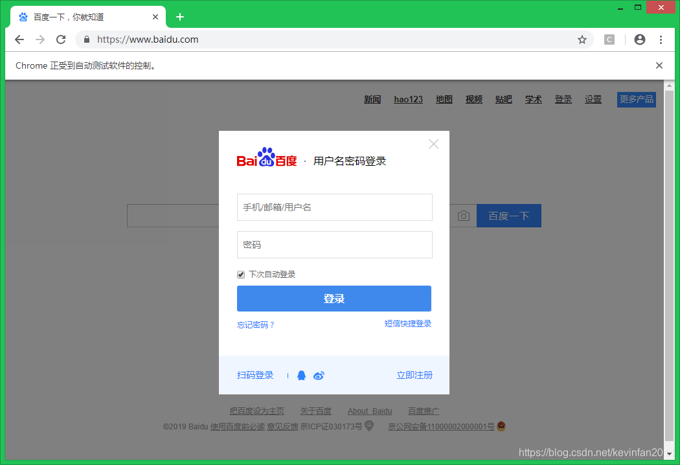Click the Baidu logo in login dialog
680x465 pixels.
click(x=267, y=157)
